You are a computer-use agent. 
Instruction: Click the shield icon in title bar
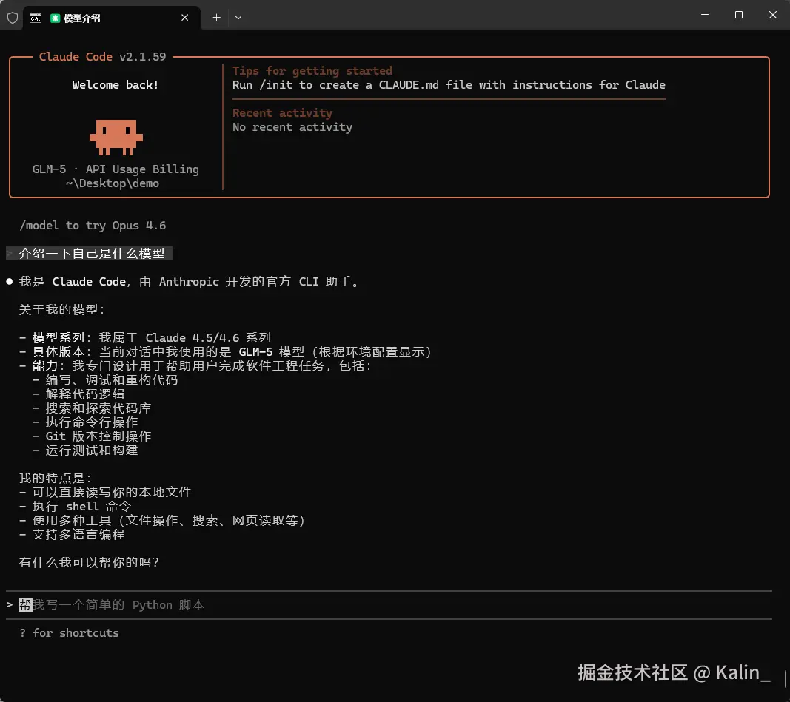tap(13, 18)
